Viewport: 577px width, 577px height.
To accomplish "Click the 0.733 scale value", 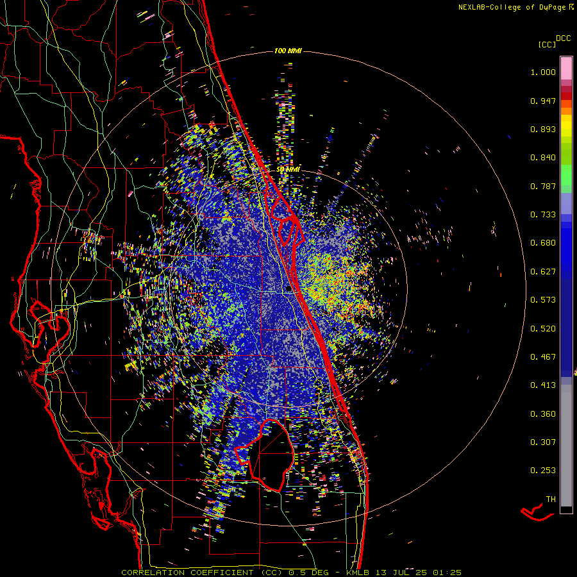I will tap(543, 215).
